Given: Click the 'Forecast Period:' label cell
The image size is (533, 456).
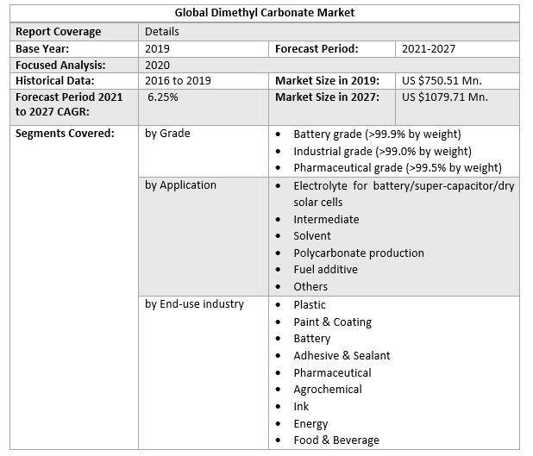Looking at the screenshot, I should tap(317, 49).
